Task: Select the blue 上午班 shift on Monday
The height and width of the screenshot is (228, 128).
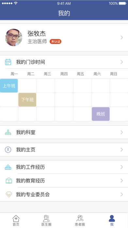Action: (x=9, y=85)
